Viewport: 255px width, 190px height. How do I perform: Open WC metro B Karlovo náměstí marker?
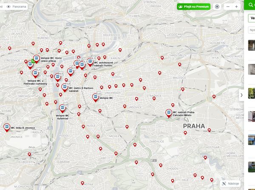65,88
